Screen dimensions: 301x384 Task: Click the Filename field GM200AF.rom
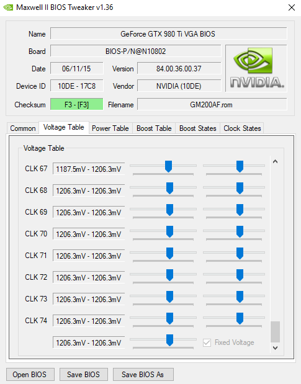[x=212, y=104]
